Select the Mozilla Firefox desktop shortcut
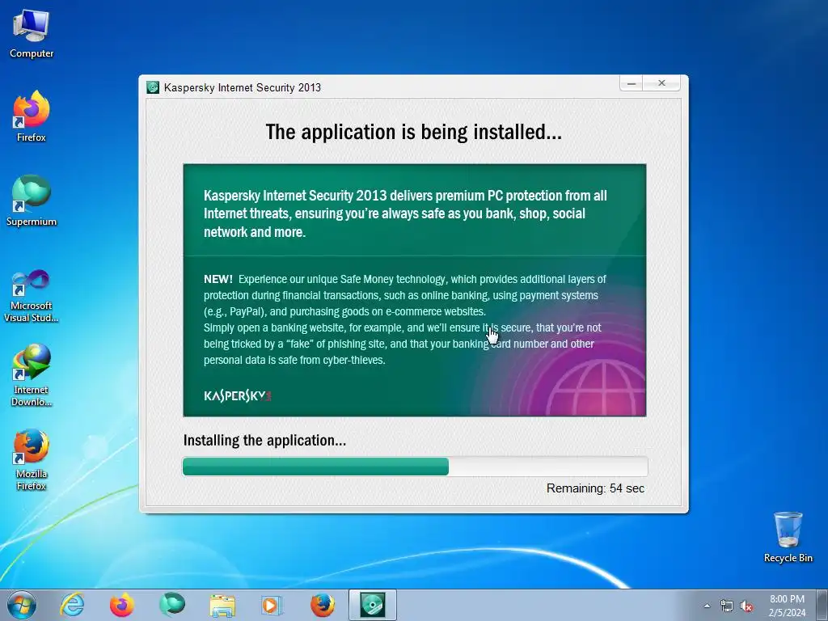 [32, 459]
